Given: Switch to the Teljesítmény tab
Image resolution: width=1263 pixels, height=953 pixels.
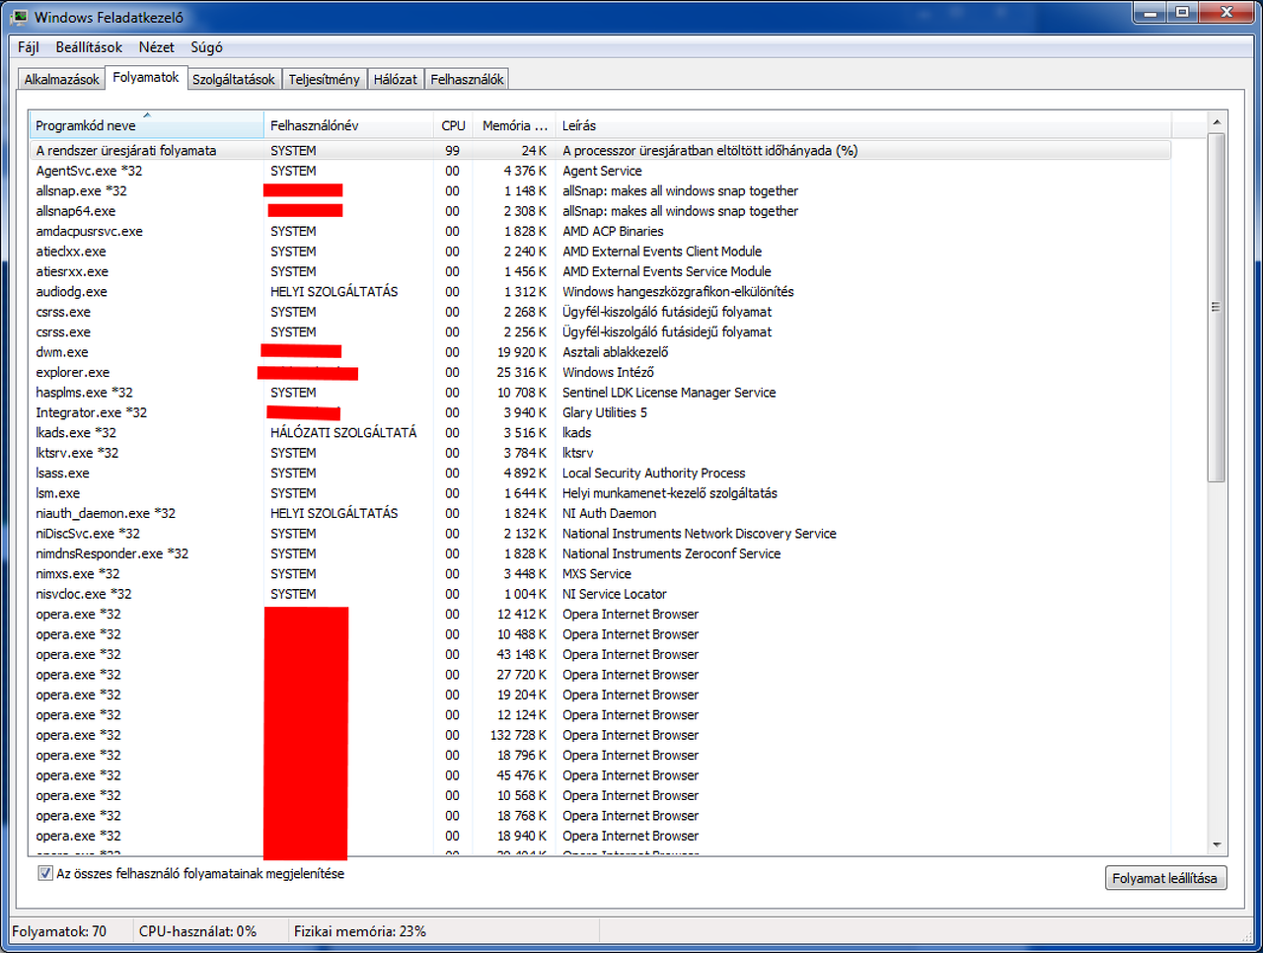Looking at the screenshot, I should point(324,79).
